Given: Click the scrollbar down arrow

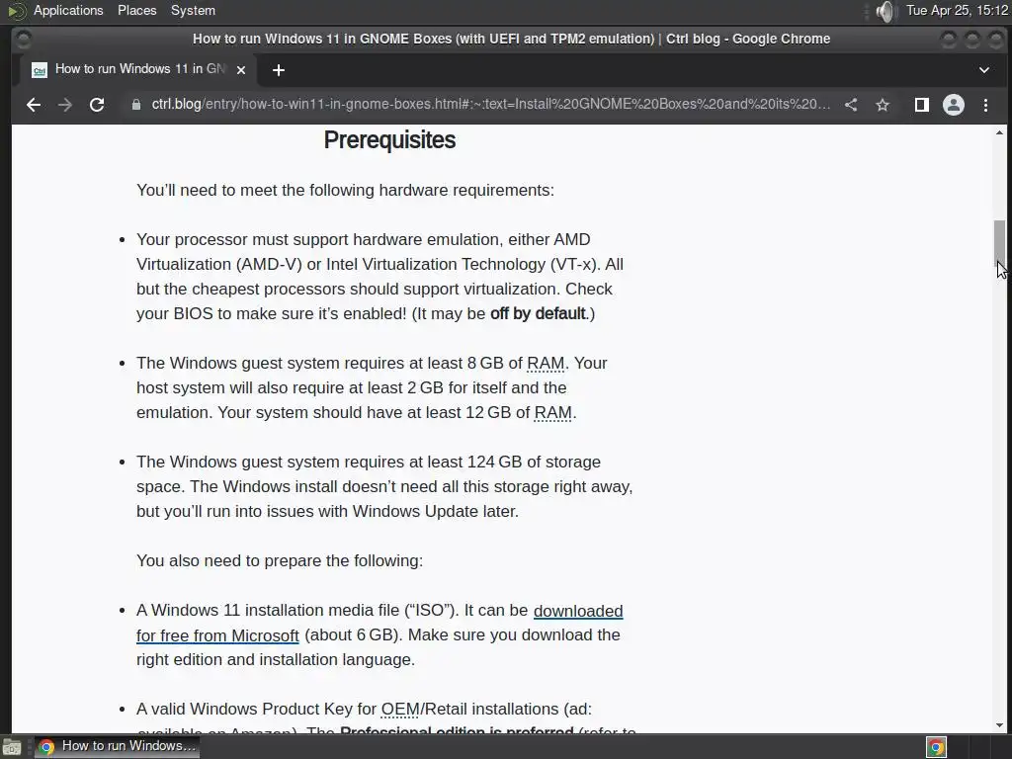Looking at the screenshot, I should (999, 725).
